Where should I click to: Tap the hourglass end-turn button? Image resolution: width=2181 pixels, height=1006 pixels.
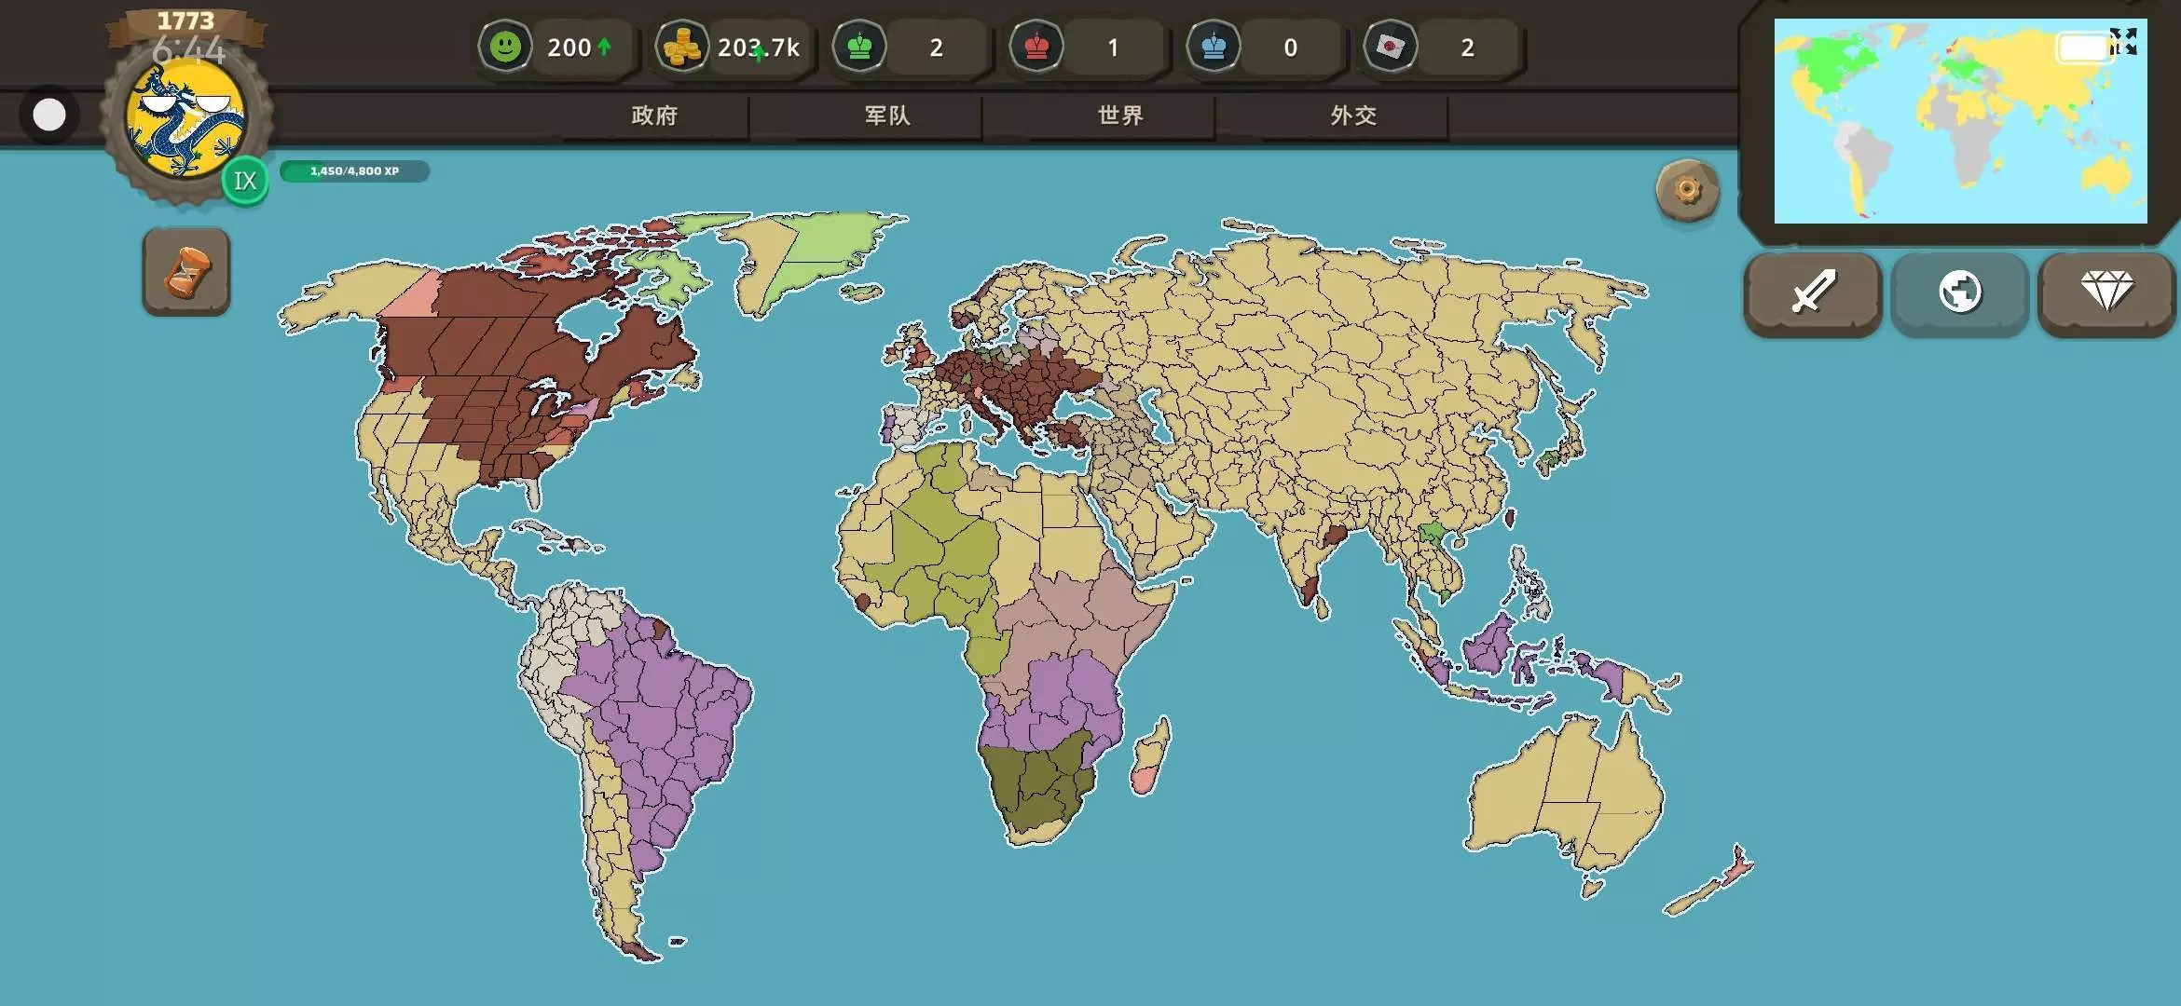click(x=186, y=272)
